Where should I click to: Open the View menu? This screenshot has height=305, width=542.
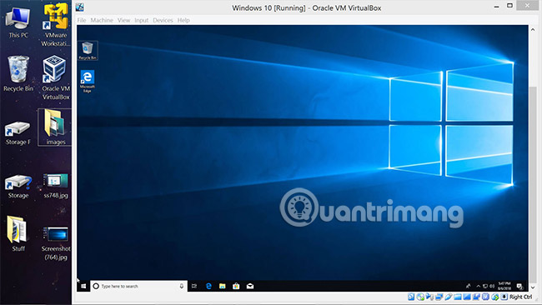123,20
